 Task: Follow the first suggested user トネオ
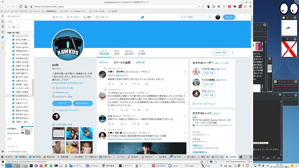pos(208,73)
